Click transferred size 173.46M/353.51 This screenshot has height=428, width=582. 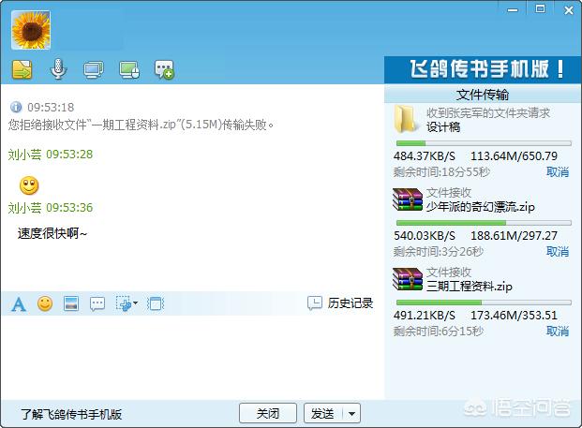[x=515, y=315]
